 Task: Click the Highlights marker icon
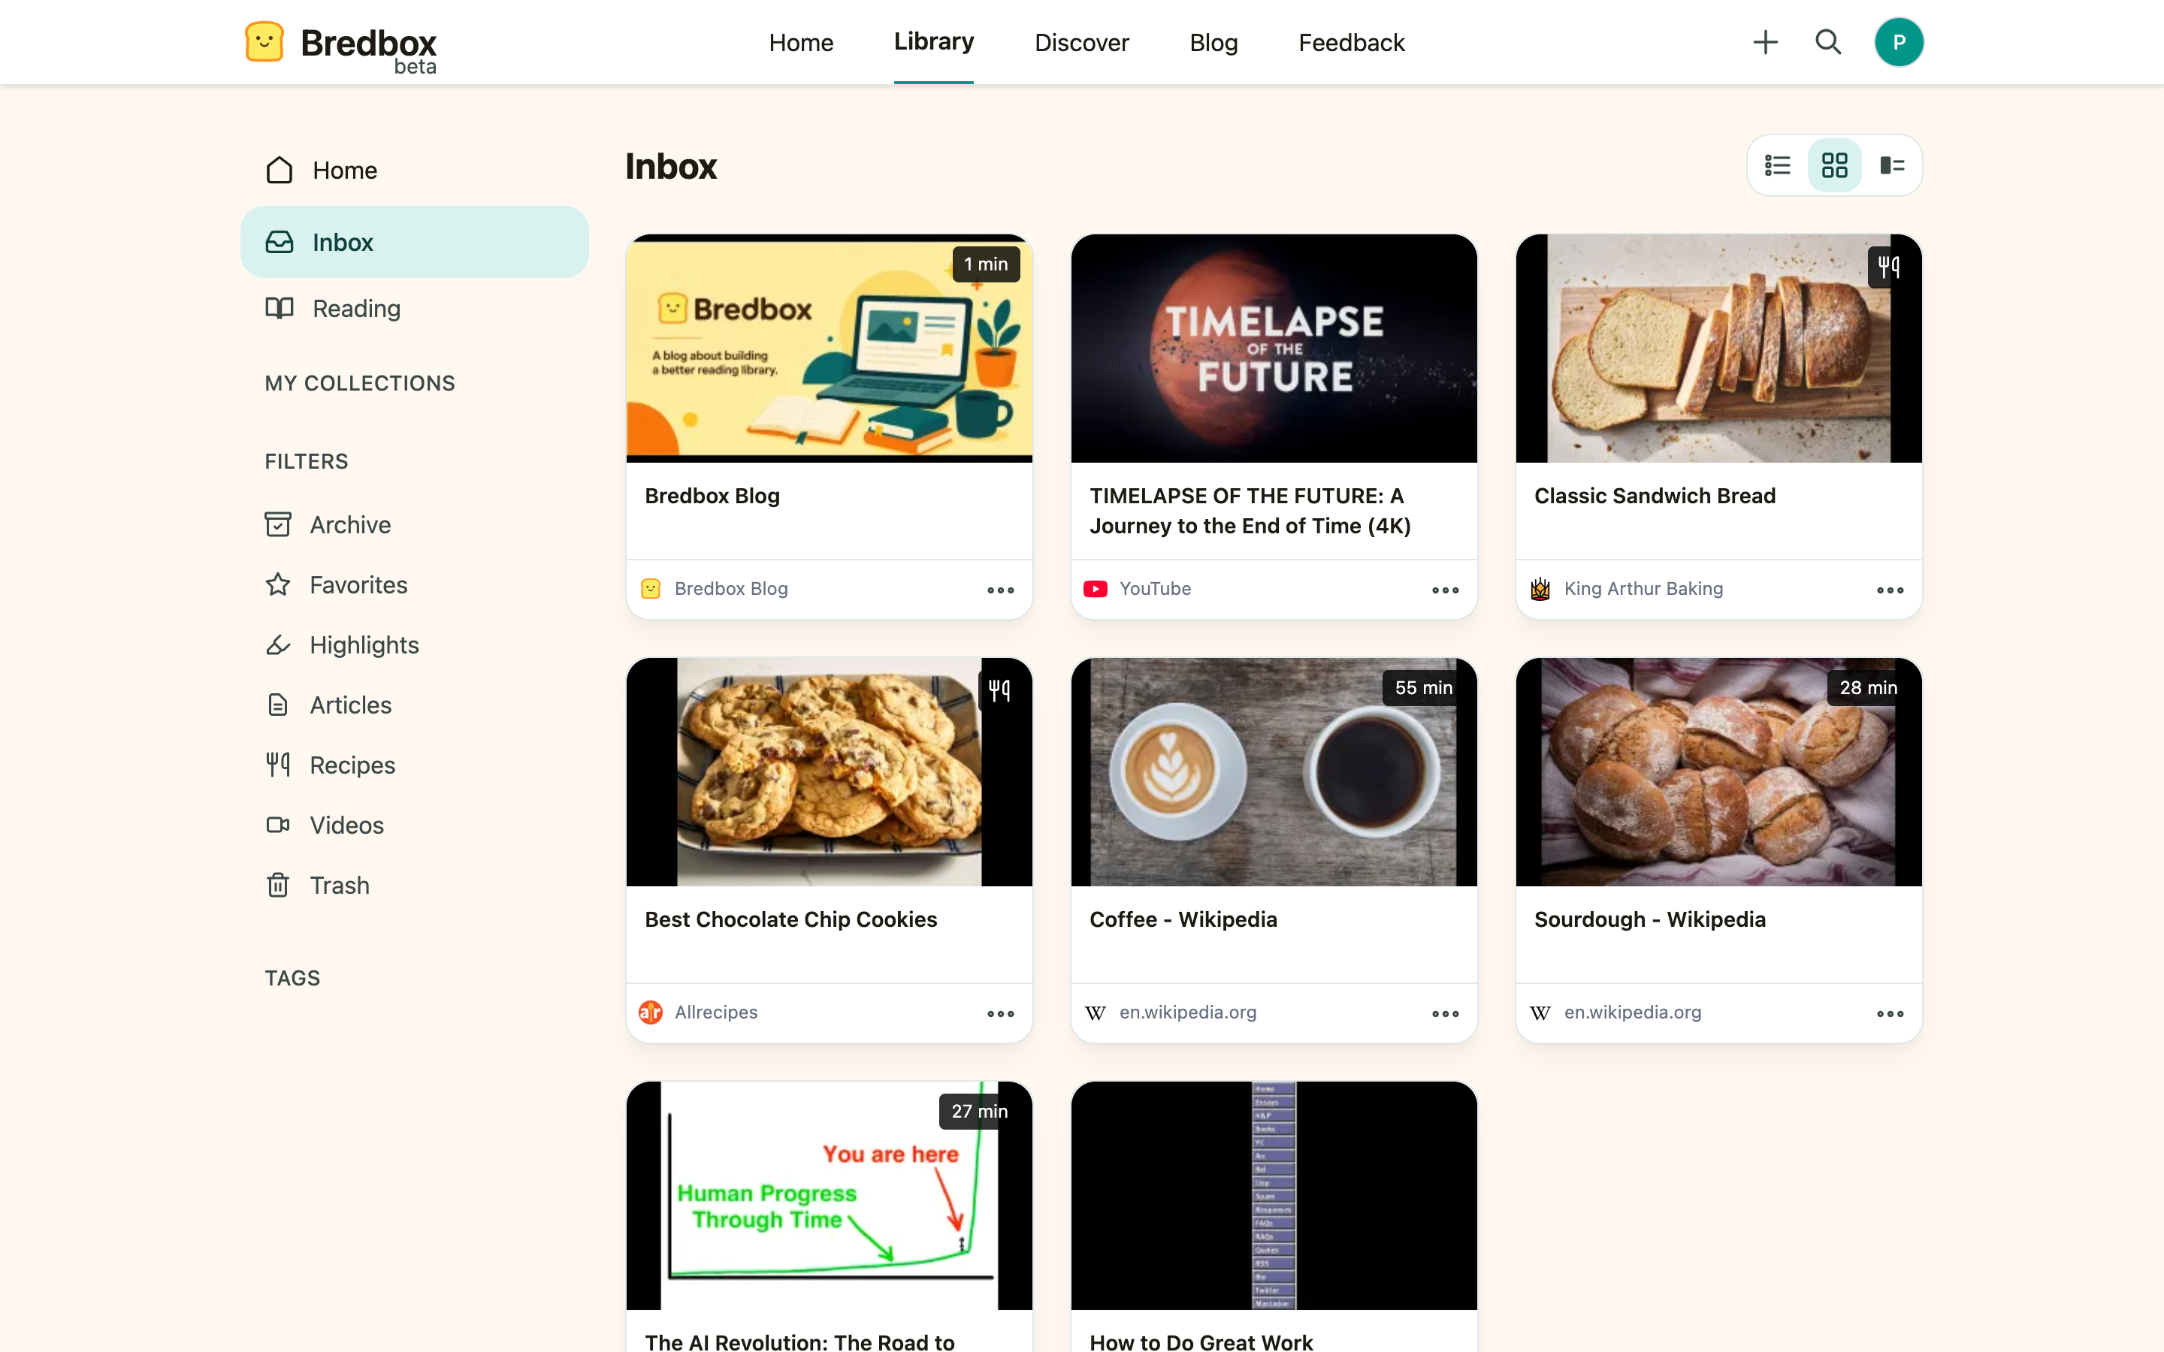pos(278,644)
